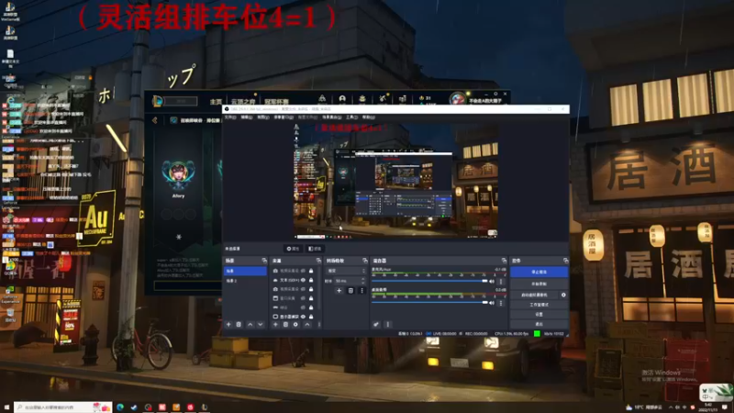This screenshot has width=734, height=413.
Task: Move scene up with Scenes panel arrow
Action: pyautogui.click(x=250, y=324)
